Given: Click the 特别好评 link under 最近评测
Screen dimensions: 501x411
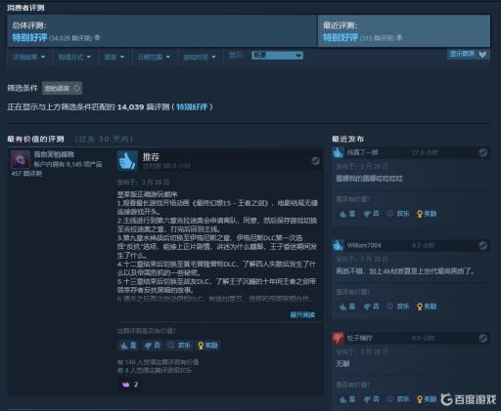Looking at the screenshot, I should click(341, 38).
